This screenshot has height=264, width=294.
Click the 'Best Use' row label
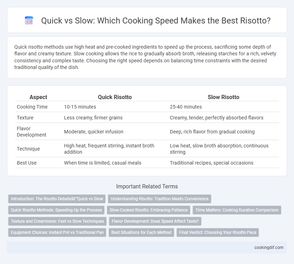27,163
